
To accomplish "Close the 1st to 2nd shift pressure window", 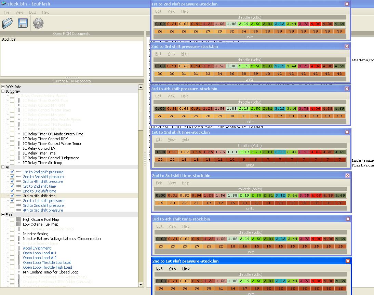I will 347,4.
